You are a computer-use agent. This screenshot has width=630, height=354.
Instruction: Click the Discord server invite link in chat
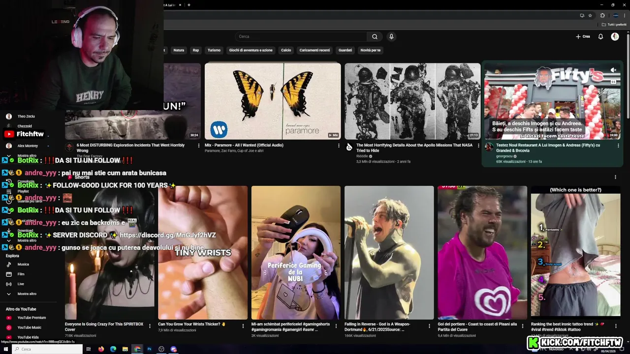pyautogui.click(x=168, y=235)
